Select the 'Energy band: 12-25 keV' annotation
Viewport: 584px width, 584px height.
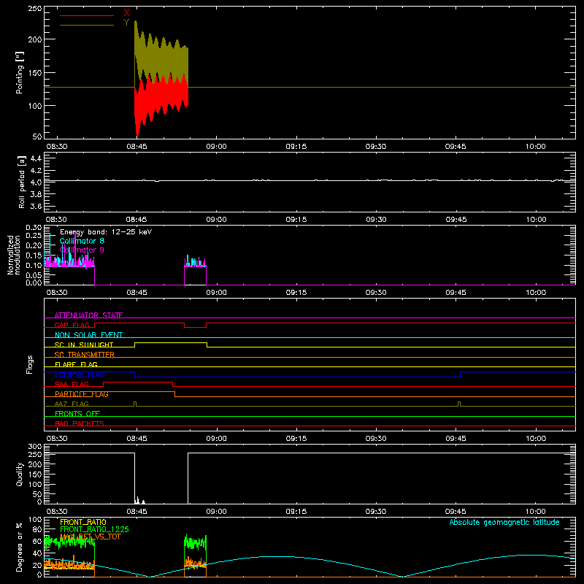(x=106, y=232)
